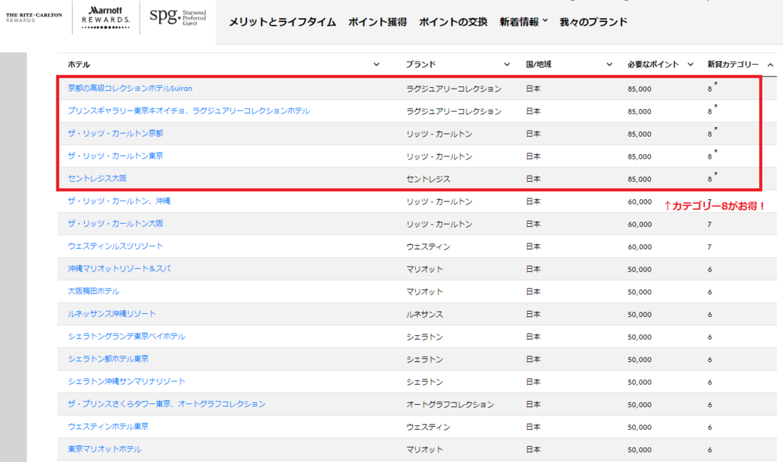Select 新賞カテゴリー column header text
This screenshot has width=783, height=462.
(x=733, y=64)
